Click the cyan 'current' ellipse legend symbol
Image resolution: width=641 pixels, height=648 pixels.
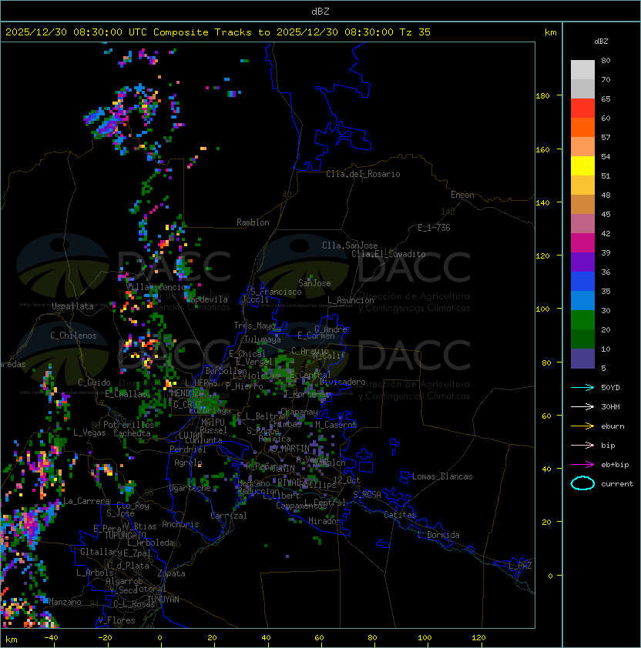[582, 483]
